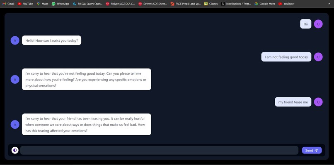Open the Classes bookmark
The height and width of the screenshot is (165, 334).
tap(211, 4)
